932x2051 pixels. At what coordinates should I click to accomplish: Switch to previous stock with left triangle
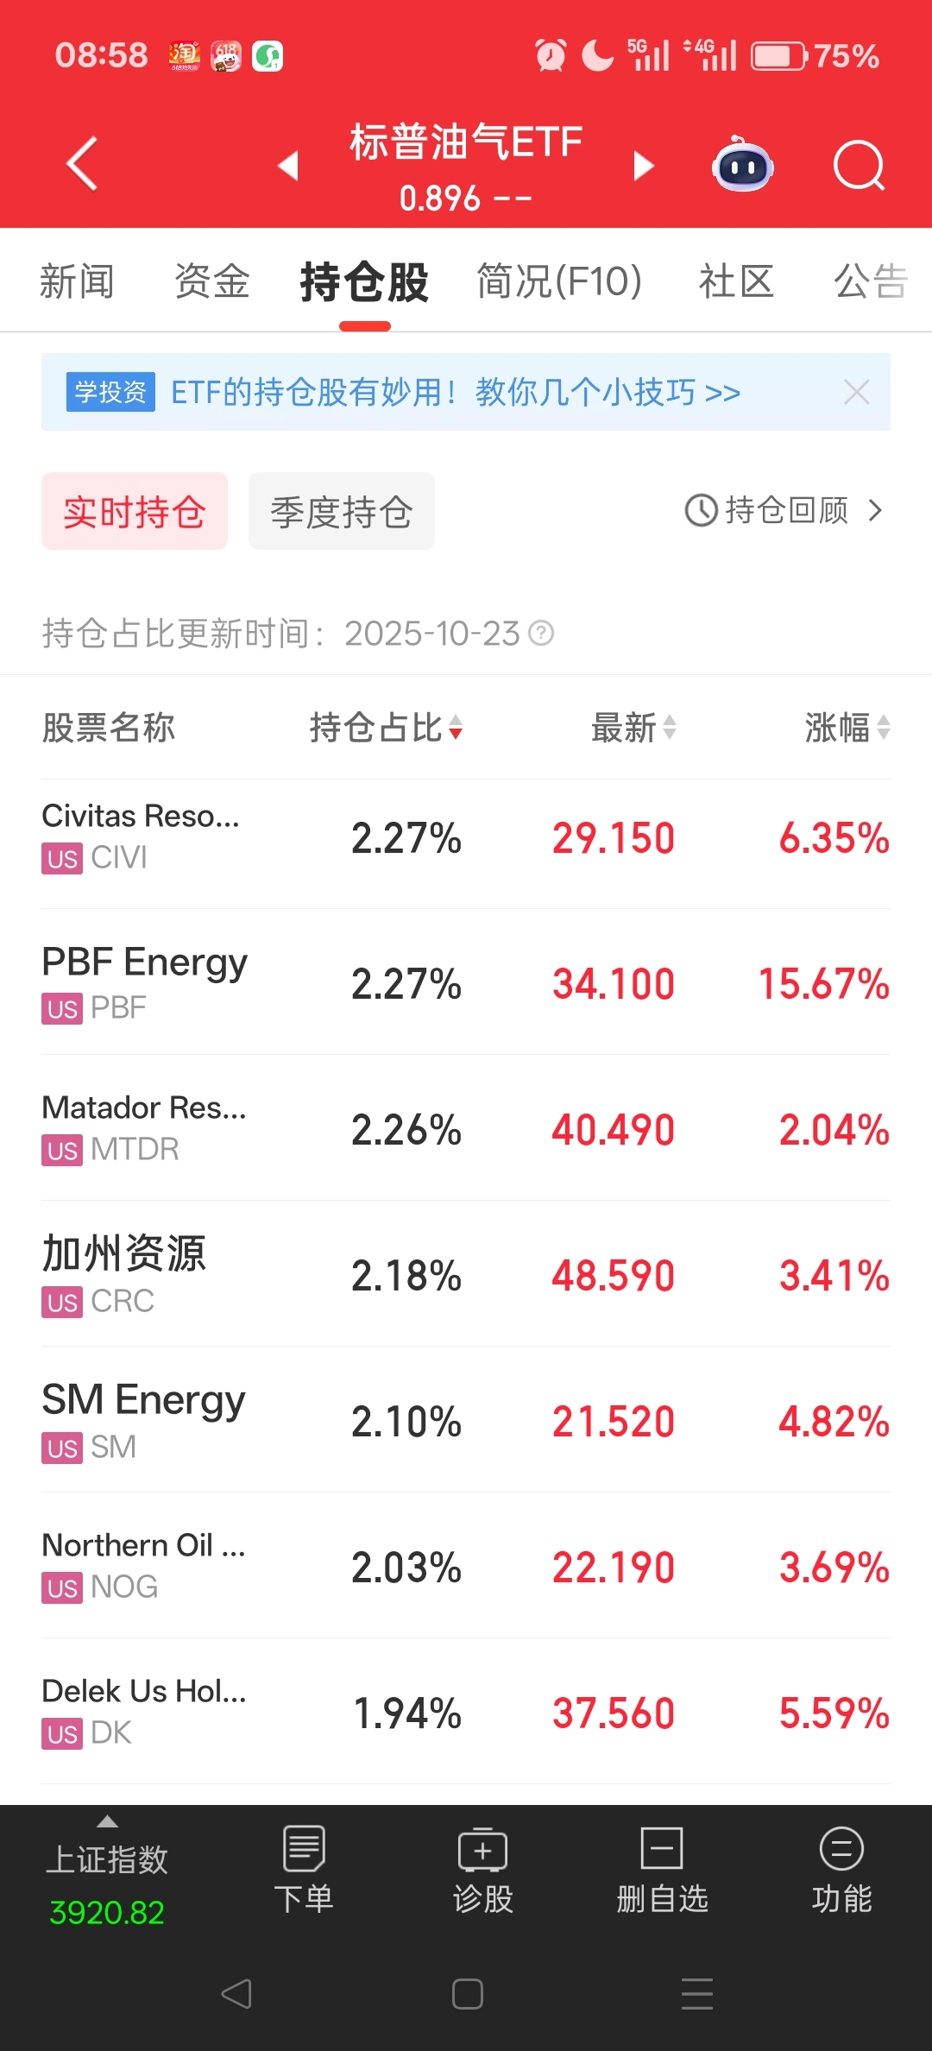pyautogui.click(x=288, y=165)
